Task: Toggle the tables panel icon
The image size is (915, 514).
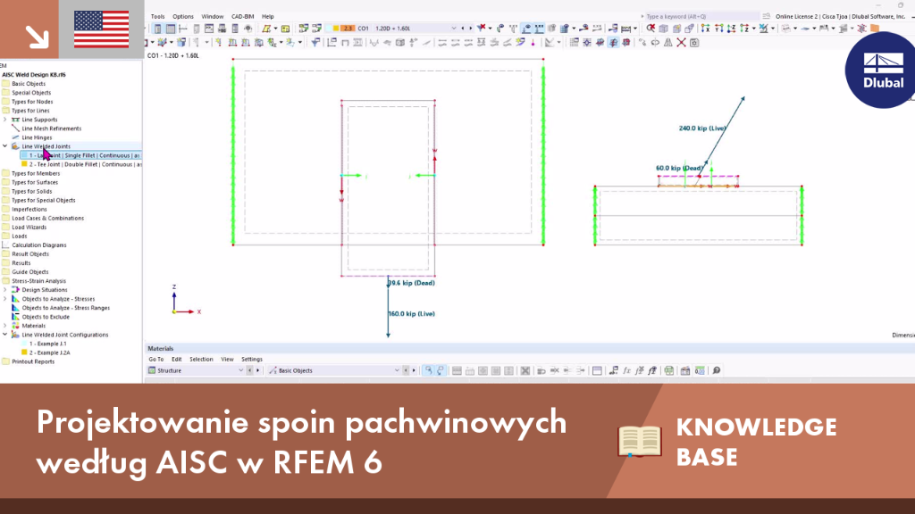Action: 171,29
